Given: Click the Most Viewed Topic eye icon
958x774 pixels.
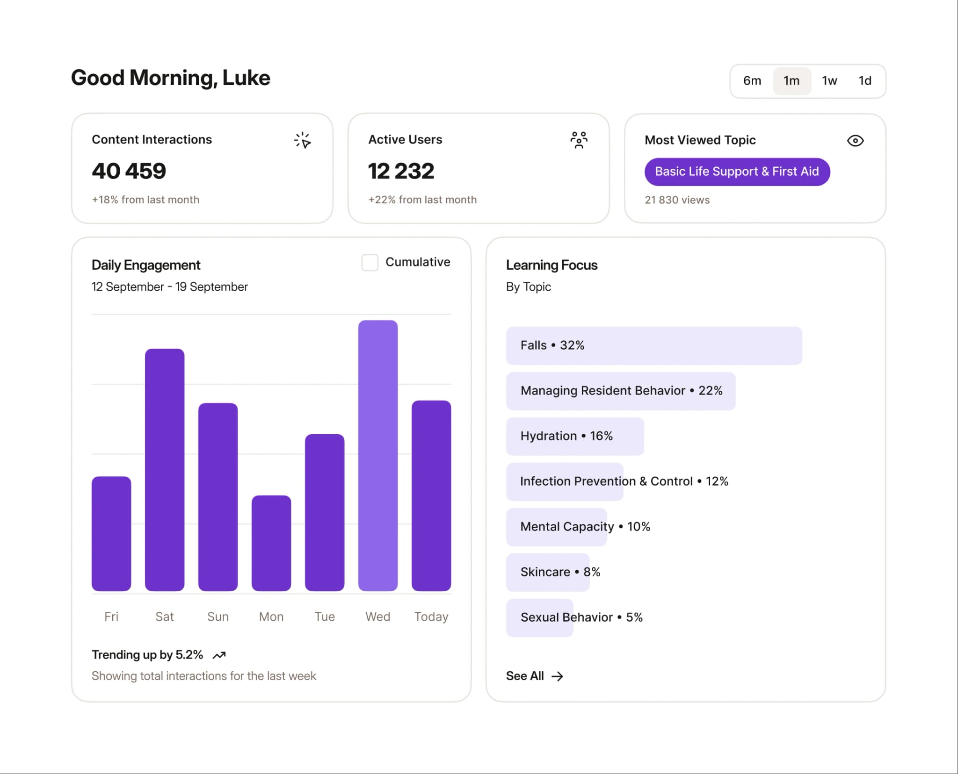Looking at the screenshot, I should coord(855,141).
